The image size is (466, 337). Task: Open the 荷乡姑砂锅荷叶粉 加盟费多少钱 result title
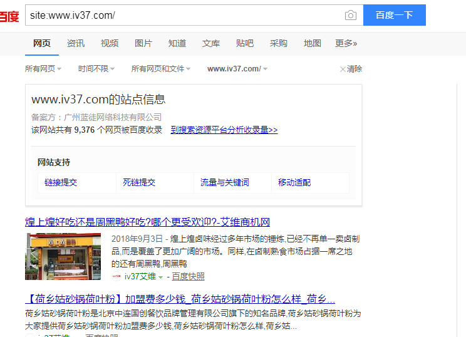(x=180, y=299)
